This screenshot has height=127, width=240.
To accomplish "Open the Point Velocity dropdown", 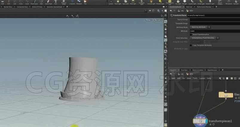I will click(204, 38).
